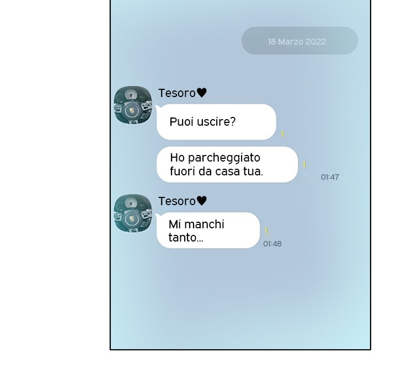397x386 pixels.
Task: Click the gauge dial in the upper avatar
Action: [x=131, y=95]
